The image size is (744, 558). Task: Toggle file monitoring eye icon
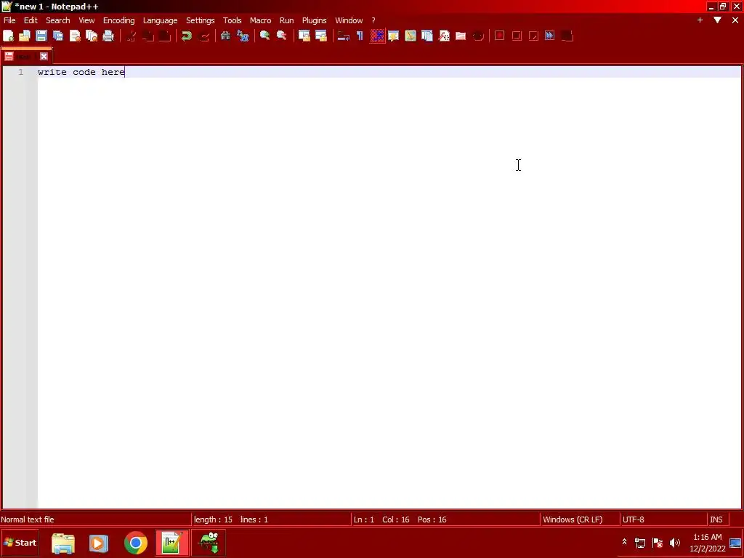coord(478,36)
